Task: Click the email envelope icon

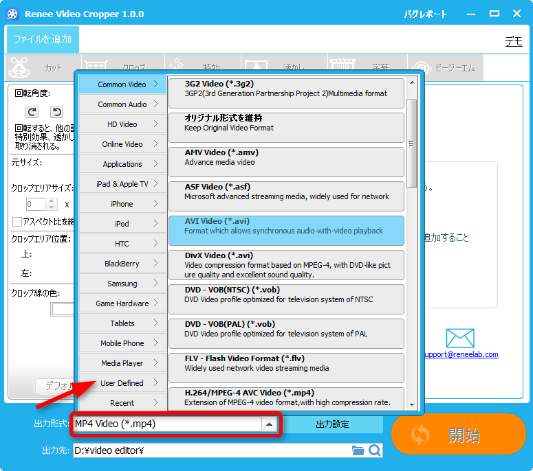Action: (x=460, y=338)
